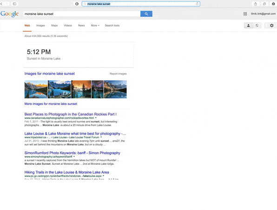This screenshot has height=210, width=277.
Task: Open the second thumbnail with blue lake
Action: (x=59, y=89)
